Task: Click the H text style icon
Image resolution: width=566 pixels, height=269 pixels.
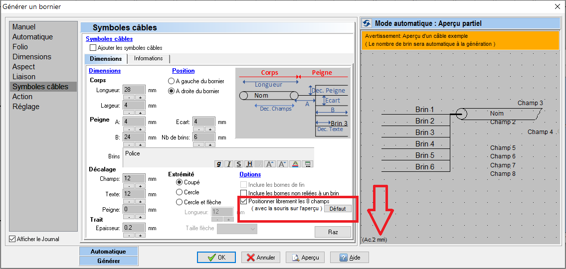Action: tap(249, 164)
